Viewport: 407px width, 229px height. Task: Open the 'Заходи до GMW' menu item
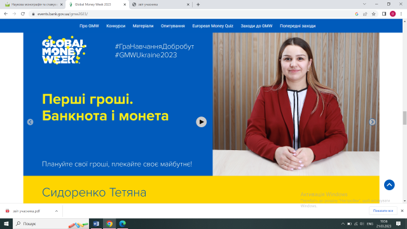click(256, 26)
